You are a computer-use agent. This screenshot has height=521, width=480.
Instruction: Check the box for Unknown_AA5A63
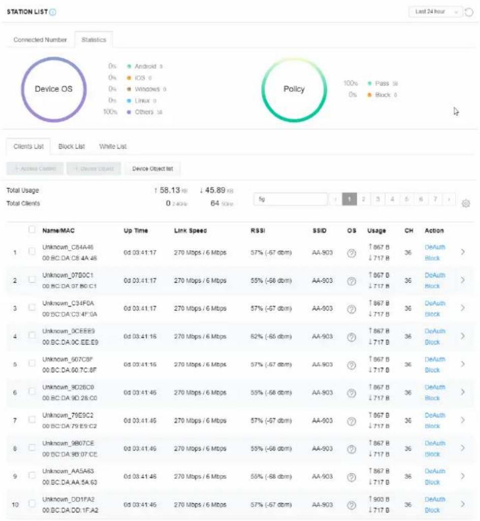pos(32,475)
